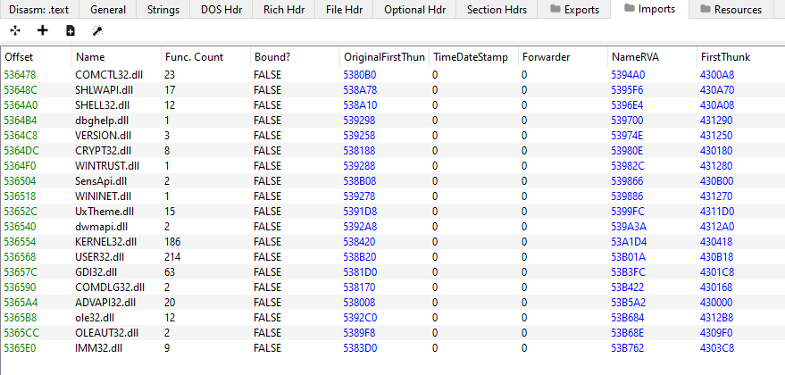Select the IMM32.dll import
The height and width of the screenshot is (375, 785).
(x=393, y=348)
